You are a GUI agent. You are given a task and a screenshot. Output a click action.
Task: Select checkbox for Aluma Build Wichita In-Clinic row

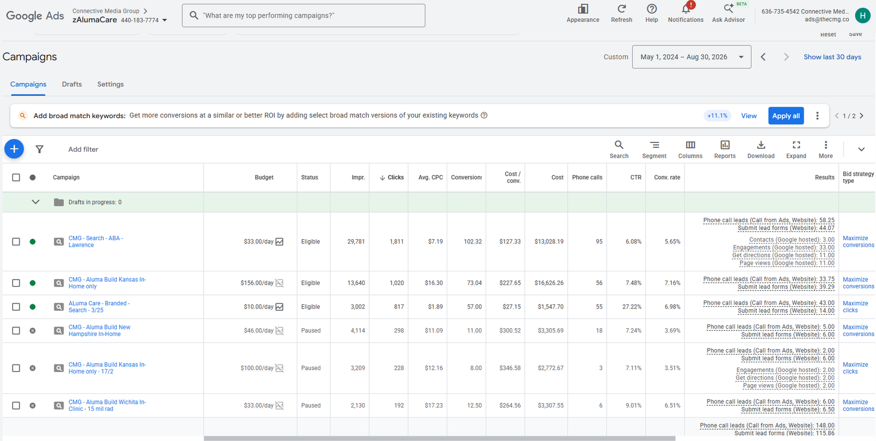(x=16, y=405)
